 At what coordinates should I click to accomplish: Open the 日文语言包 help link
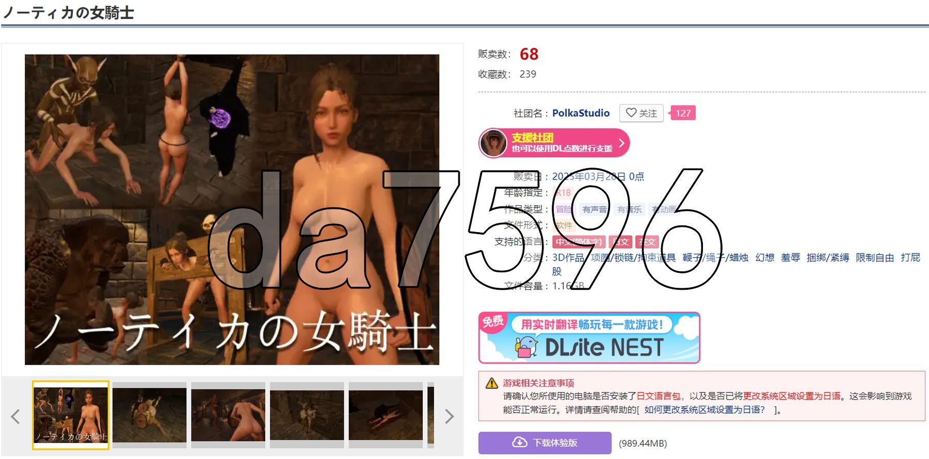658,396
